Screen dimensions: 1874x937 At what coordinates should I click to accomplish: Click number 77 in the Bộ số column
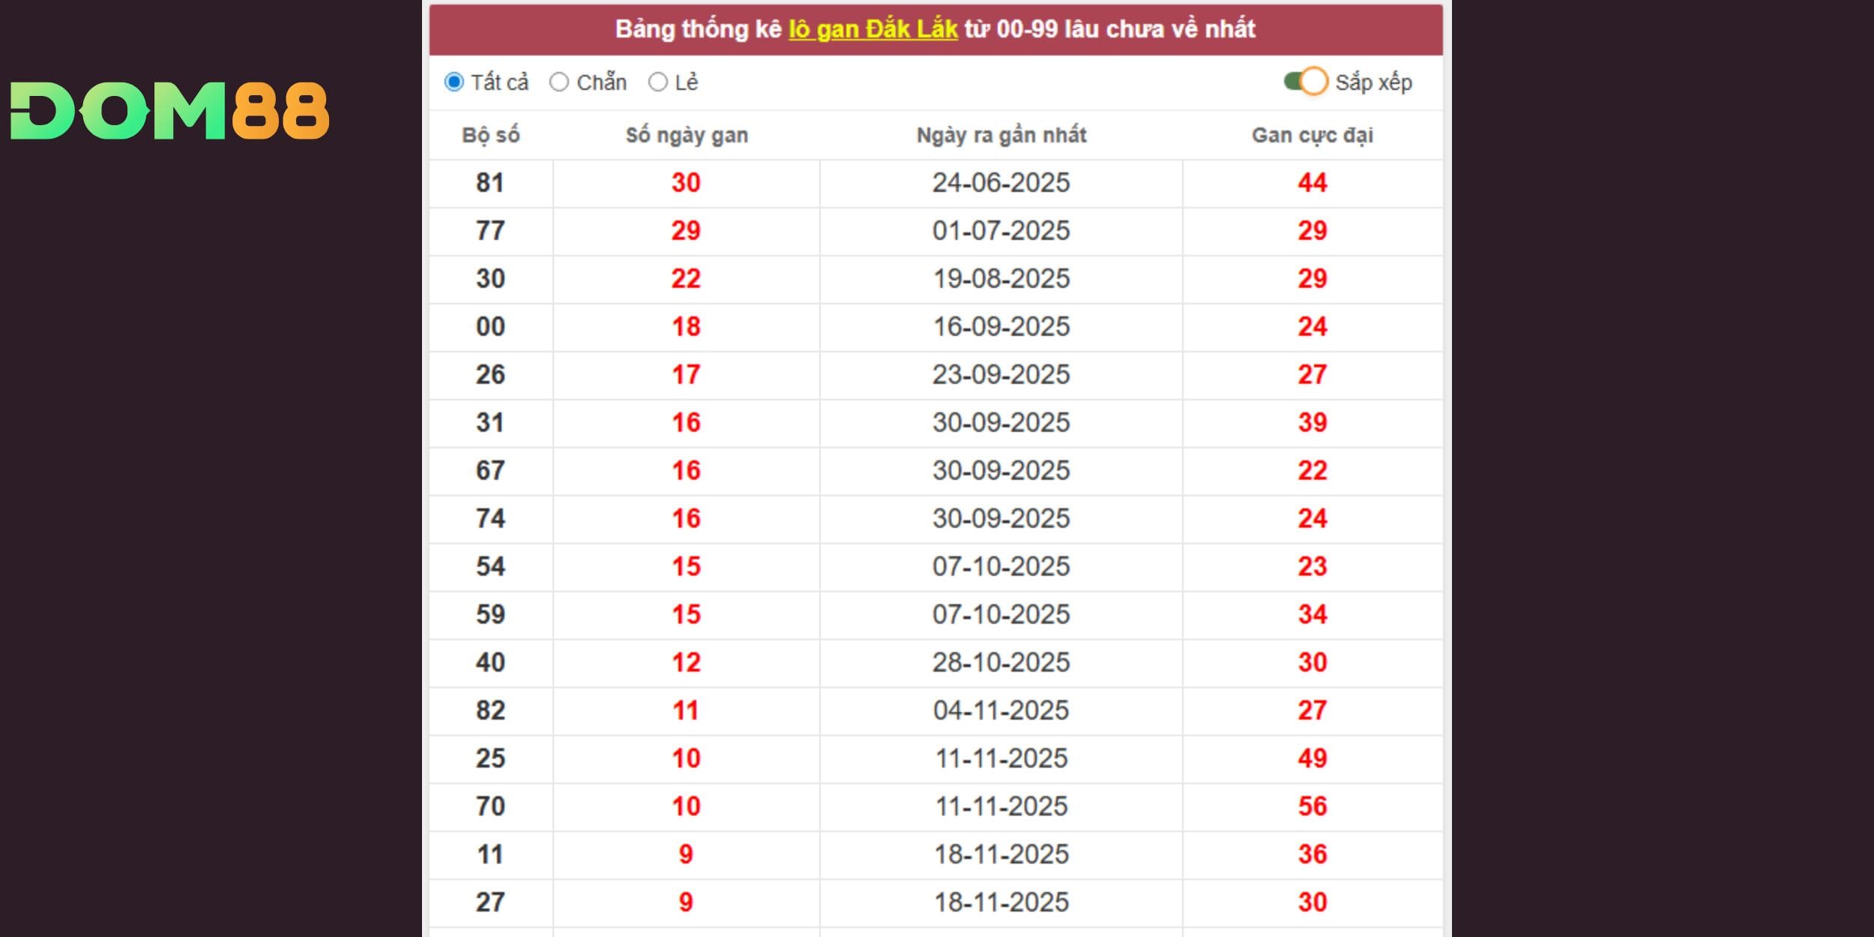tap(490, 231)
